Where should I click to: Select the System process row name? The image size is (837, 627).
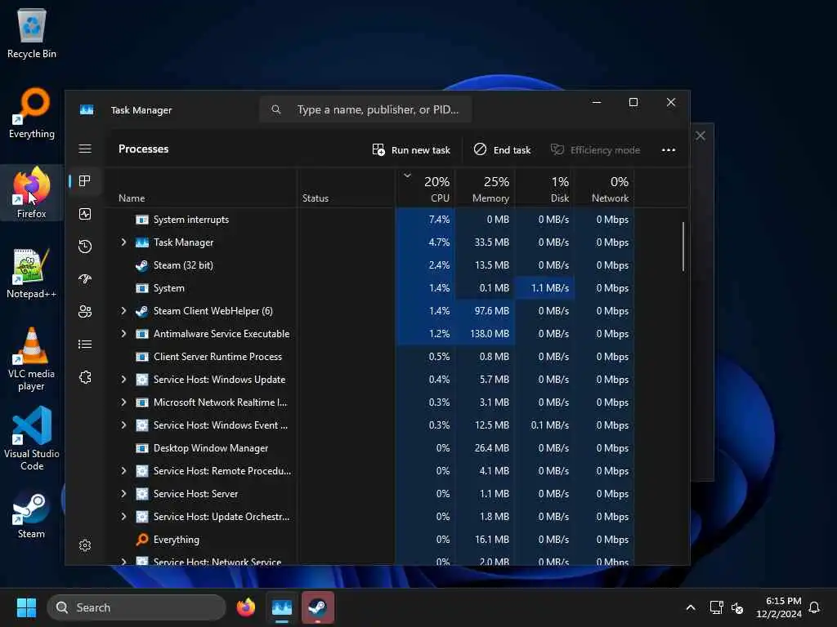[x=168, y=288]
